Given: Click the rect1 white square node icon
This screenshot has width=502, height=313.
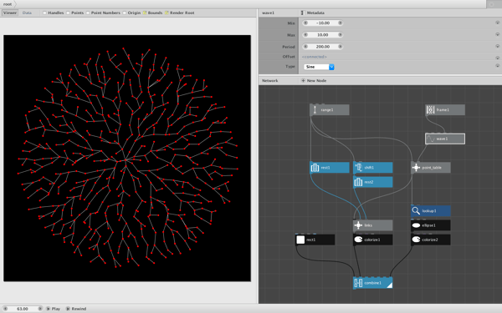Looking at the screenshot, I should pos(300,240).
